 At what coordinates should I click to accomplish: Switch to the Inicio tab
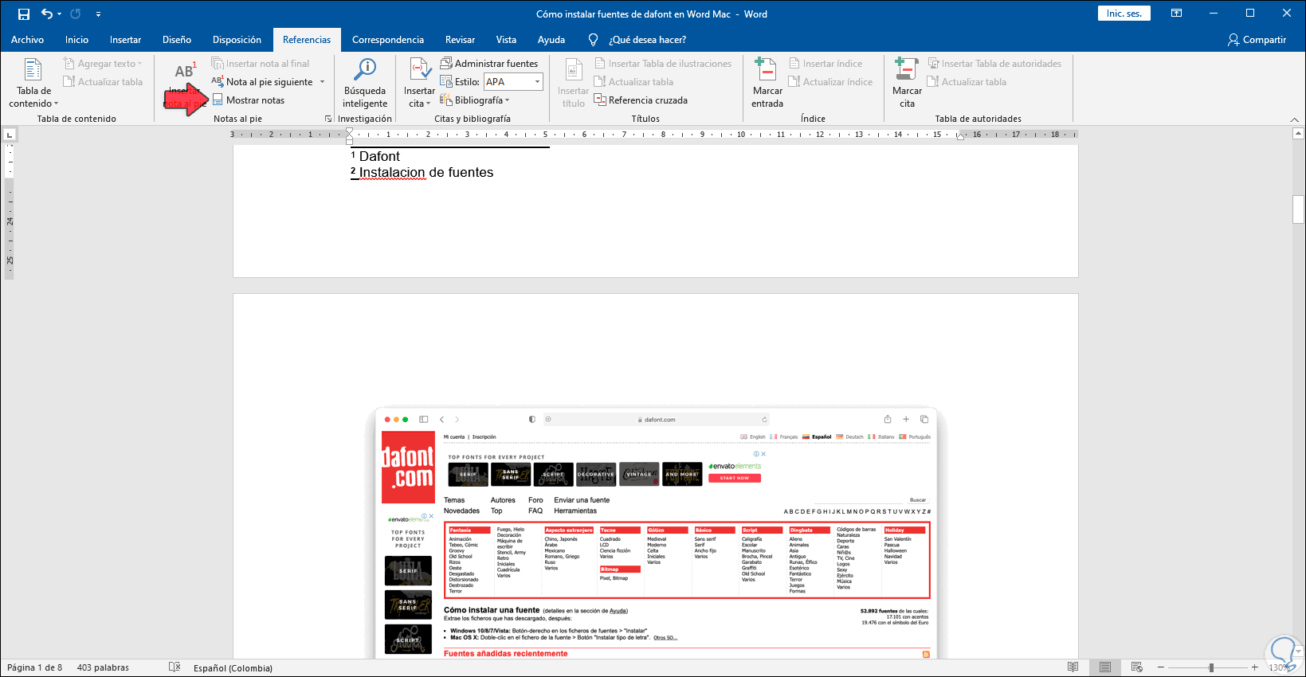click(76, 40)
